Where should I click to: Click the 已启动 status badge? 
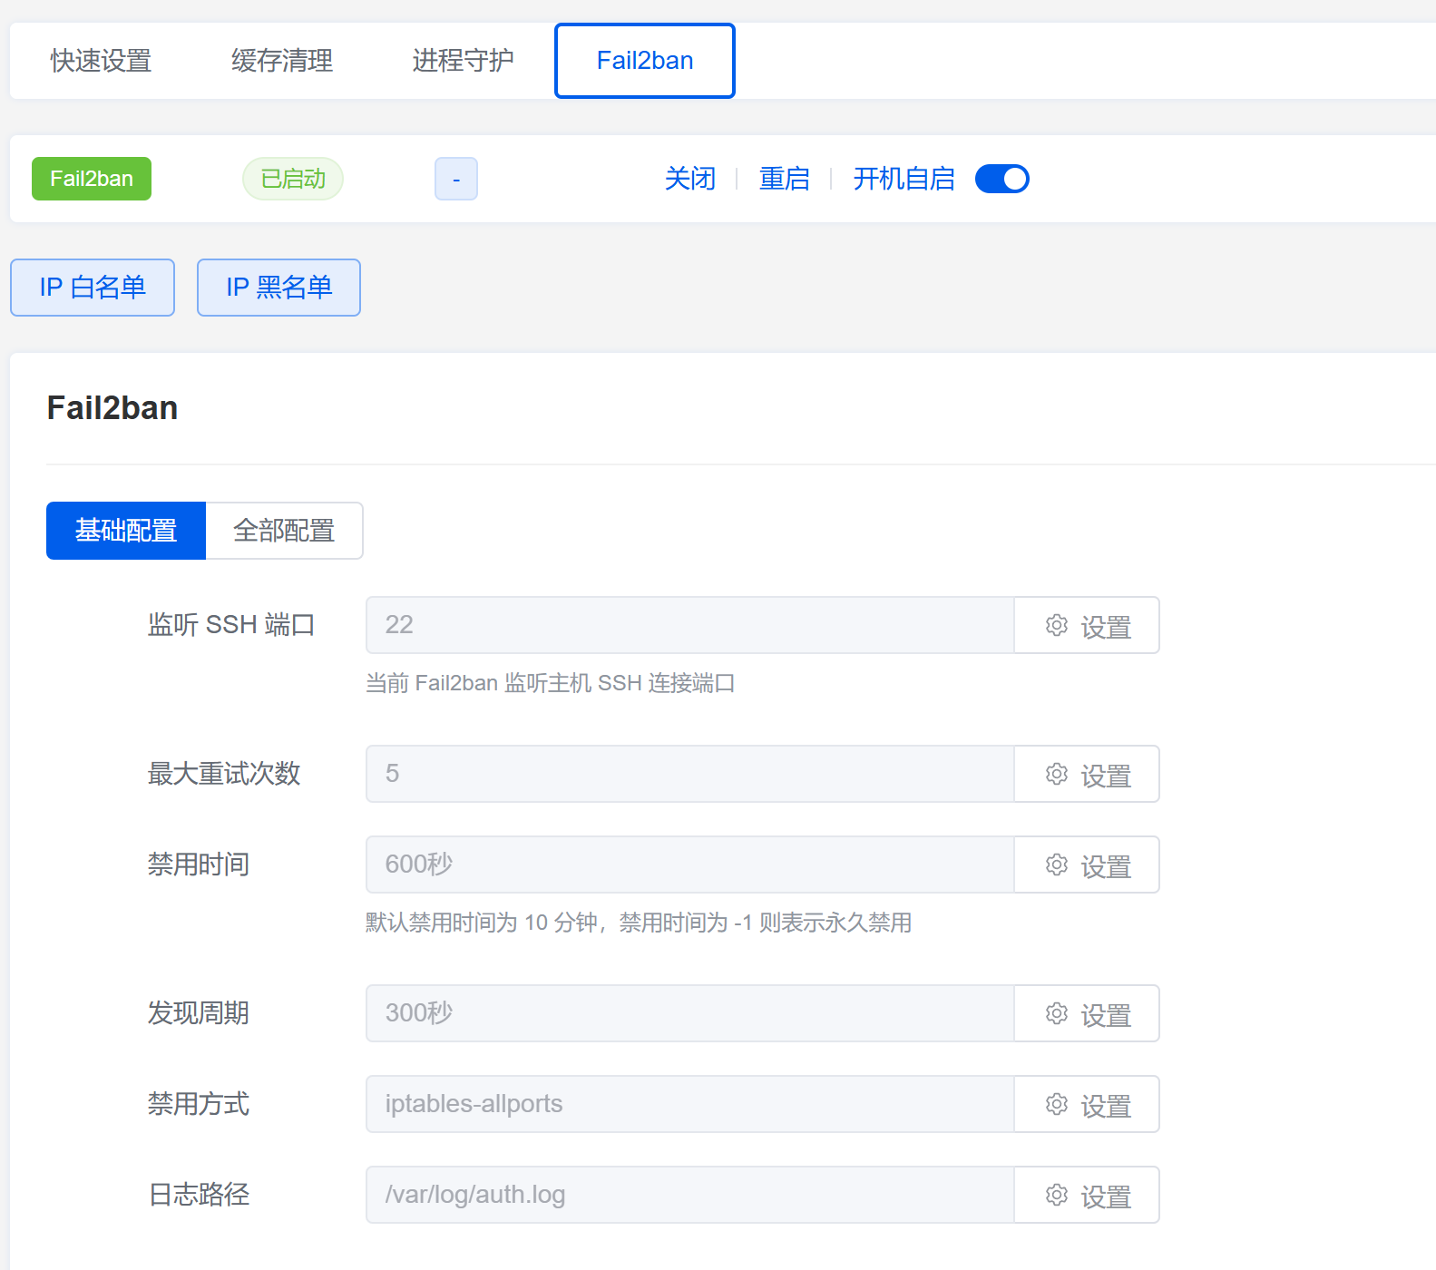point(293,179)
